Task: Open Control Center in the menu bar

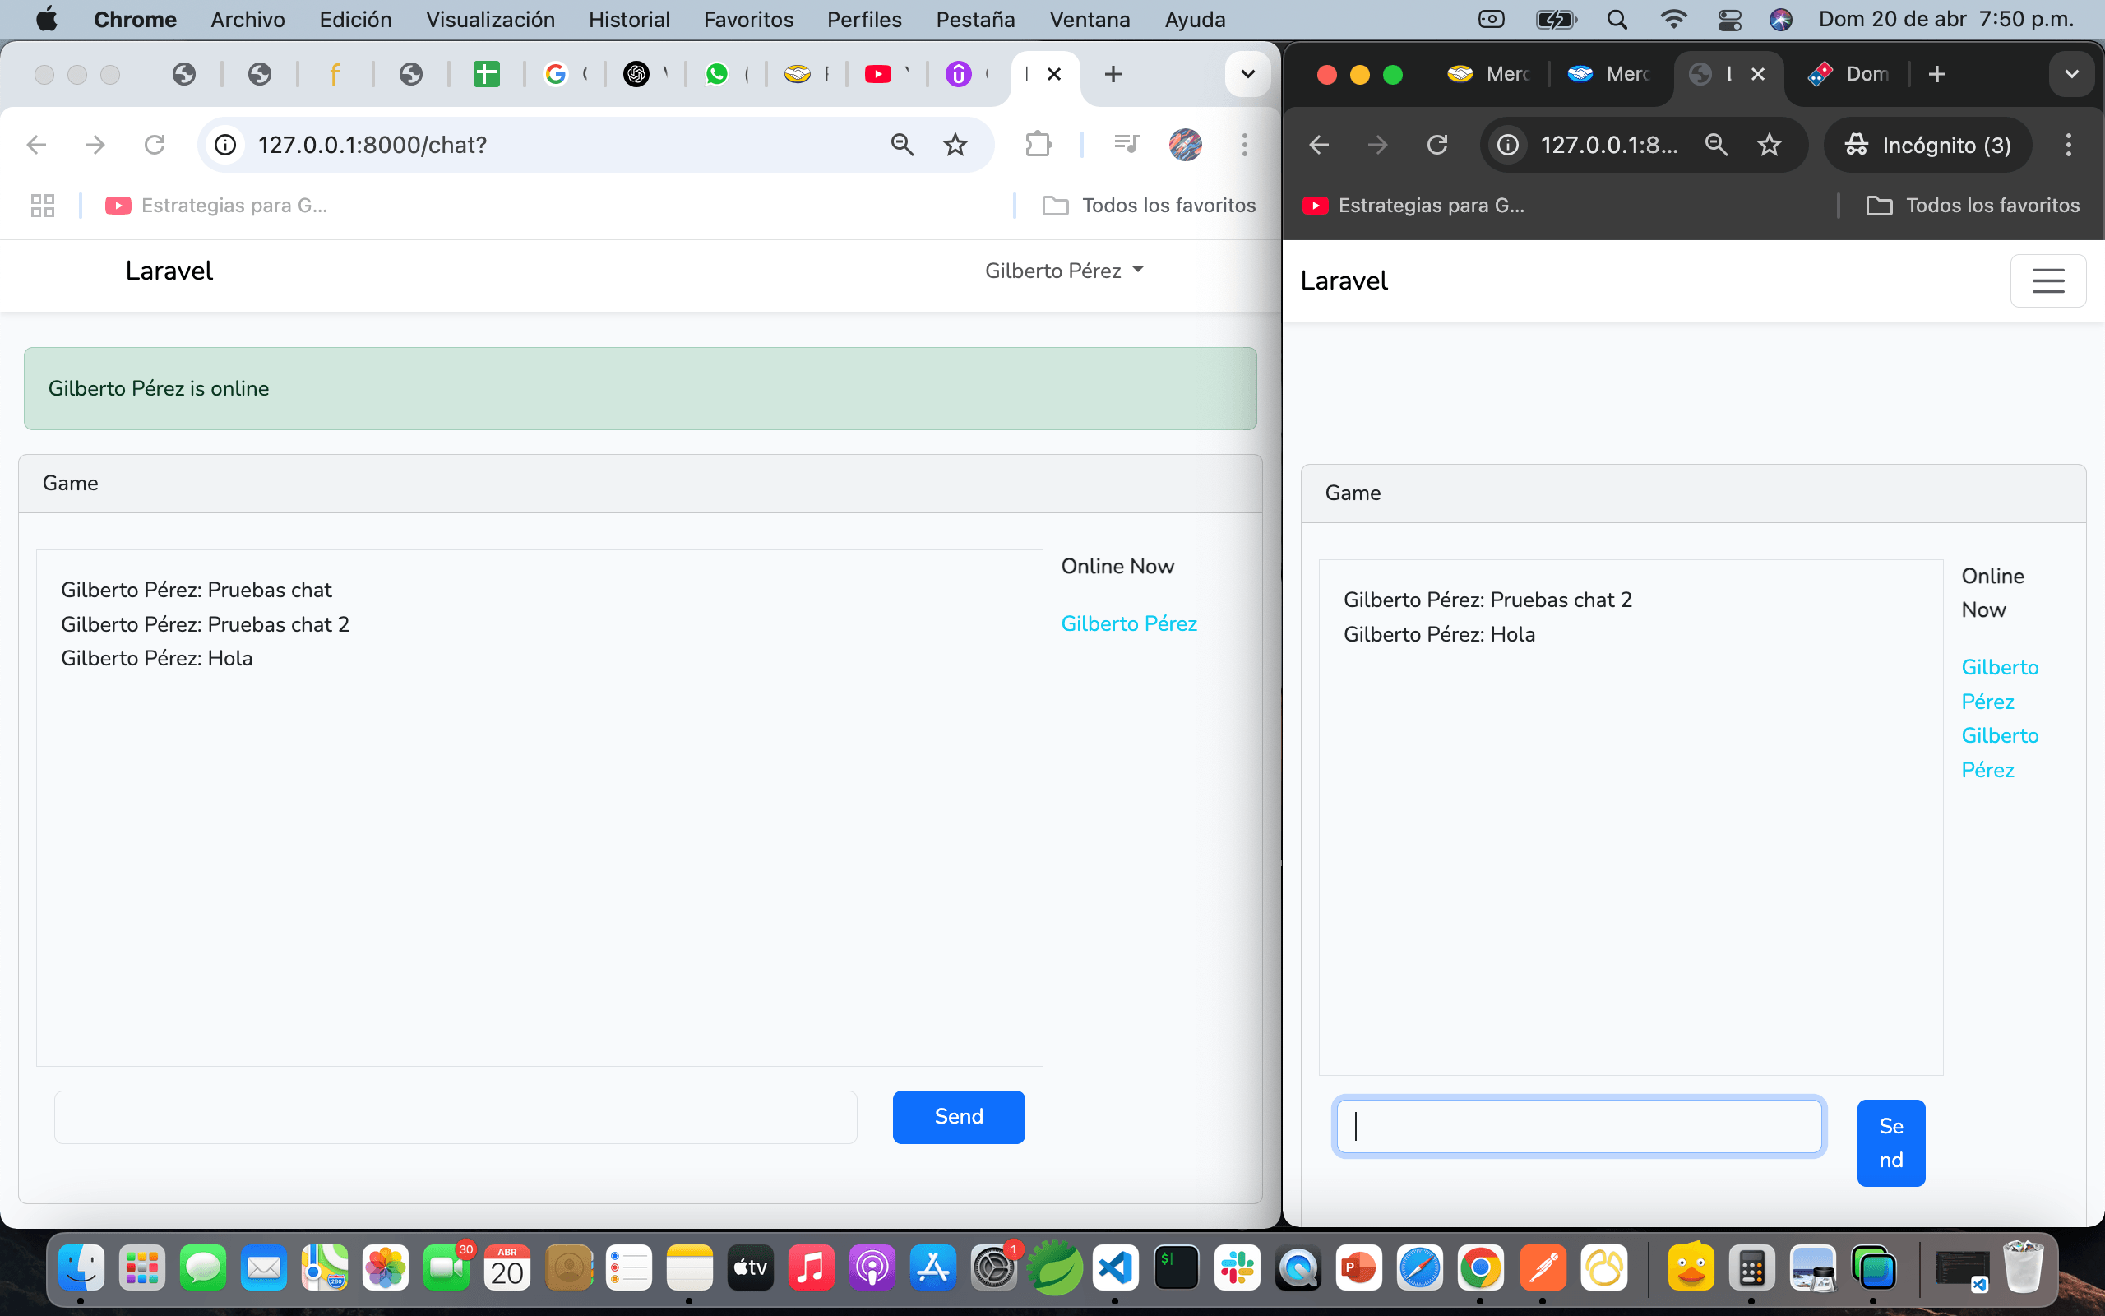Action: coord(1729,19)
